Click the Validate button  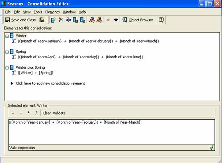pyautogui.click(x=59, y=113)
